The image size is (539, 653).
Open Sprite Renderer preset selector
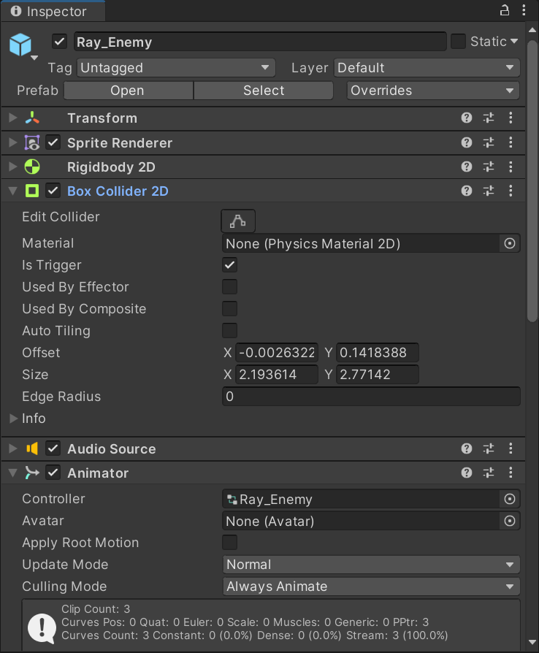click(489, 142)
